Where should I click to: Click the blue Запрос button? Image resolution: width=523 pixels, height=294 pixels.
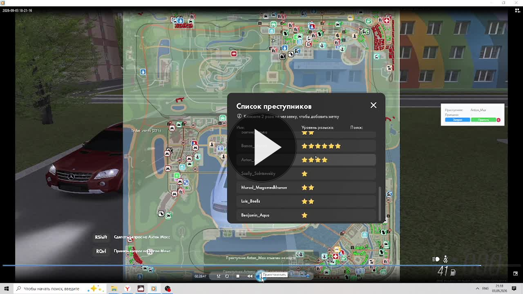click(x=458, y=120)
